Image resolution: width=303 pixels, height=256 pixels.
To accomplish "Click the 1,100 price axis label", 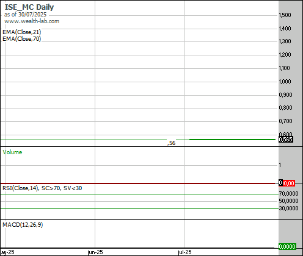I will (284, 68).
